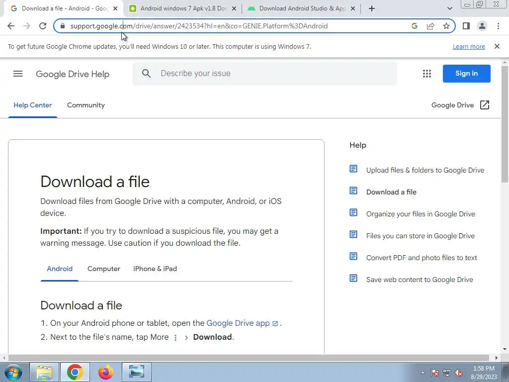
Task: Open Convert PDF and photo files to text
Action: (x=422, y=258)
